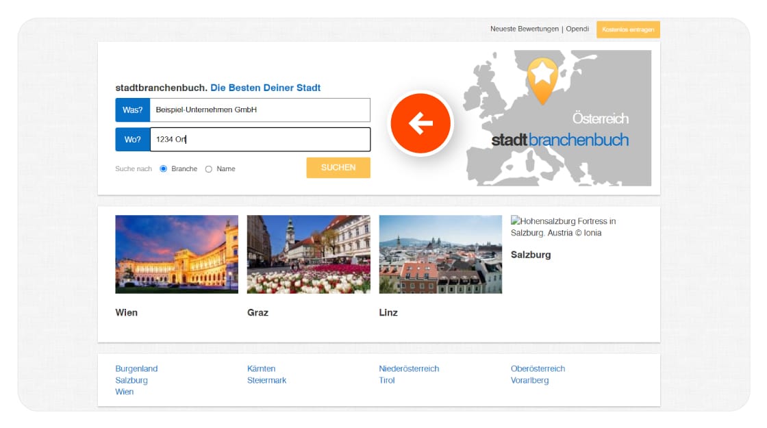
Task: Click the broken Hohensalzburg Fortress image
Action: pos(563,227)
